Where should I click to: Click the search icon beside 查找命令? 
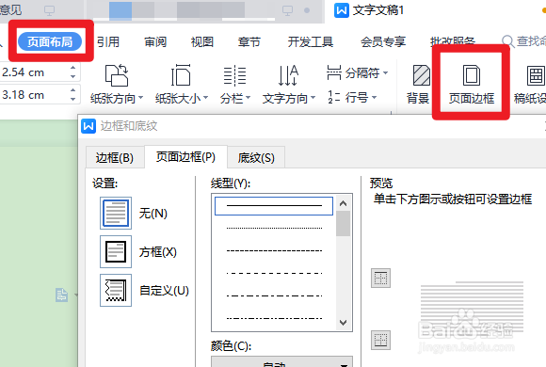tap(508, 41)
